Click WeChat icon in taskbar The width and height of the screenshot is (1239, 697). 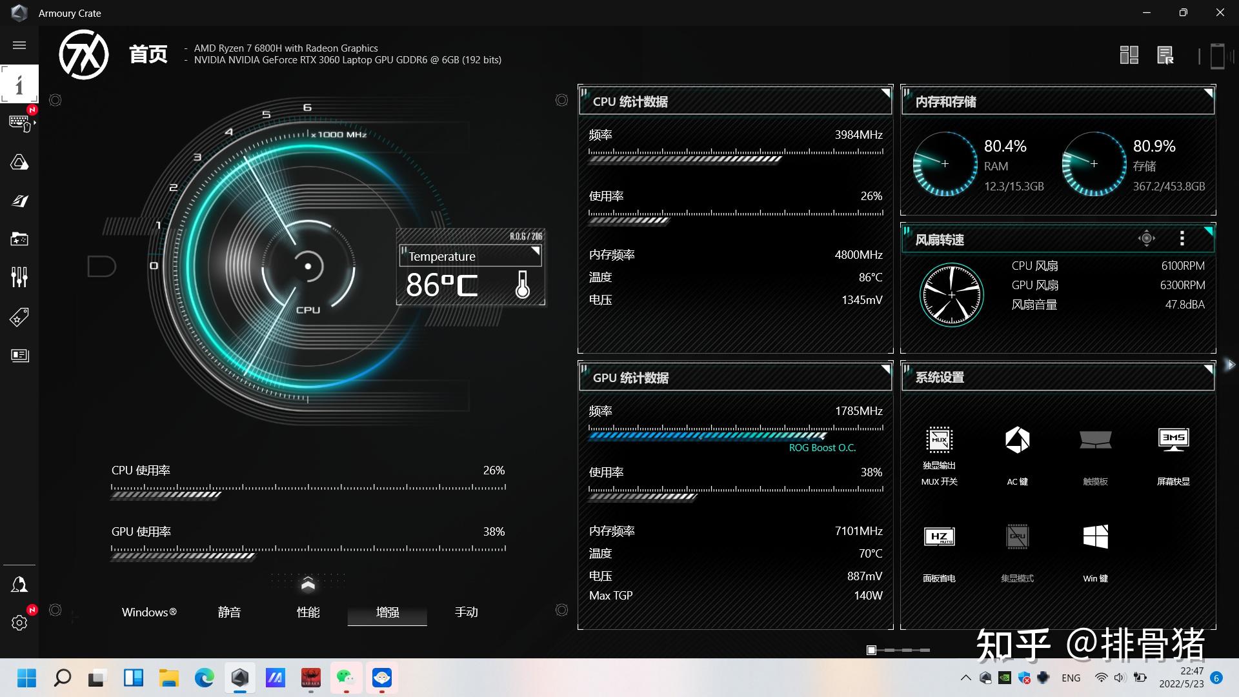[345, 678]
